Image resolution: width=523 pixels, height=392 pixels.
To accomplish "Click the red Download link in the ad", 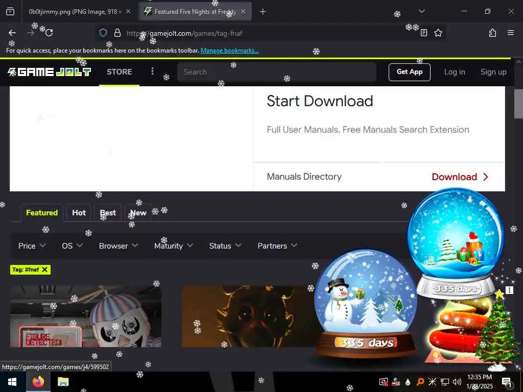I will (460, 177).
